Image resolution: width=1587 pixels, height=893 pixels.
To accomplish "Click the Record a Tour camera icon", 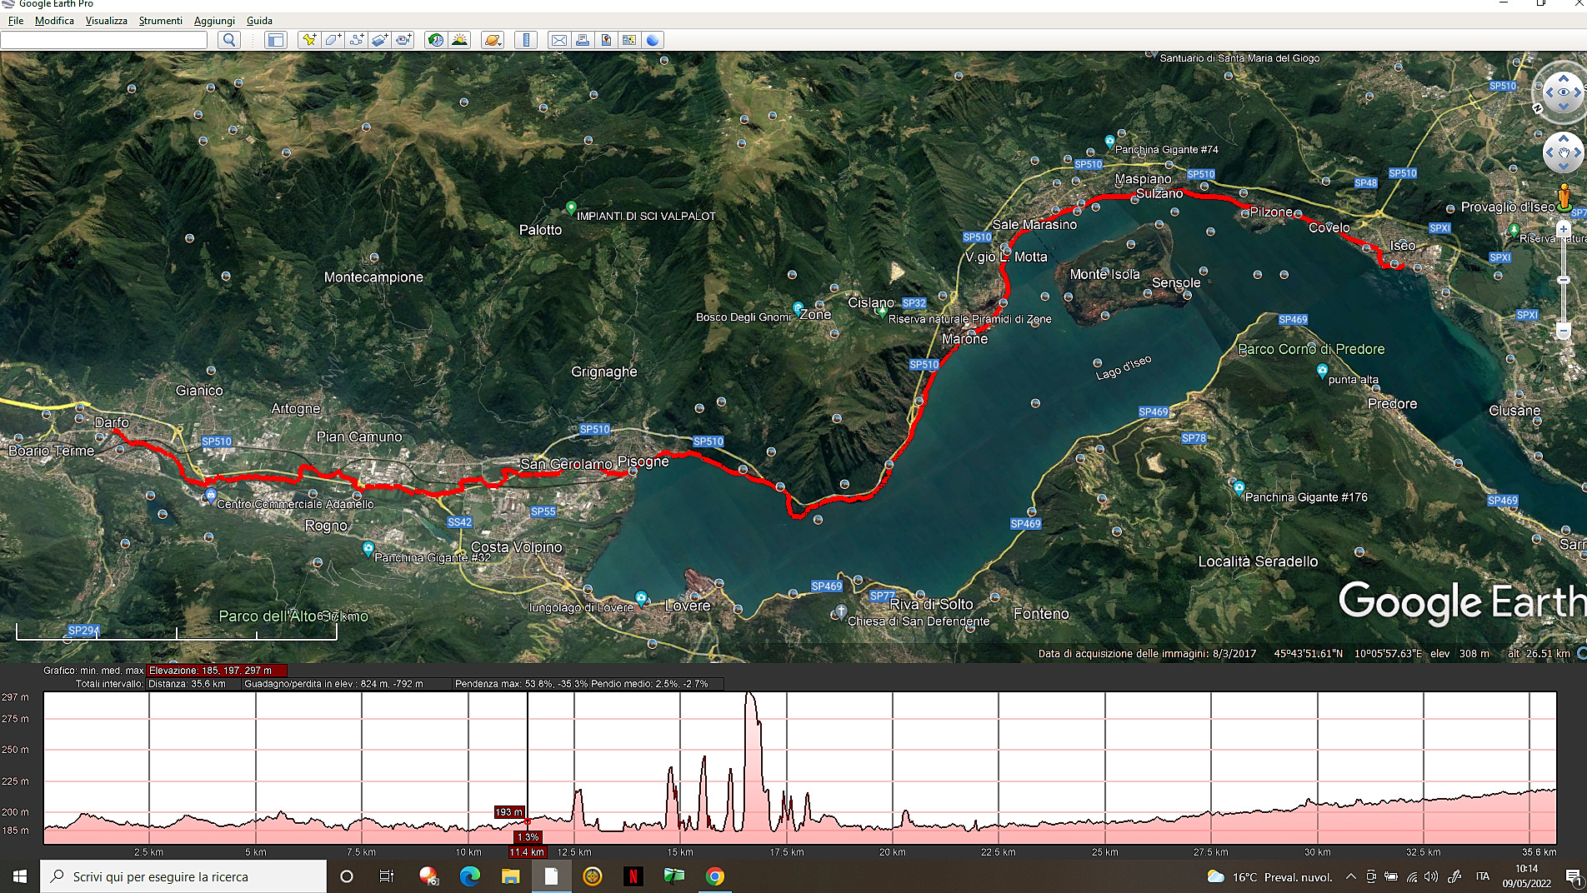I will point(404,40).
